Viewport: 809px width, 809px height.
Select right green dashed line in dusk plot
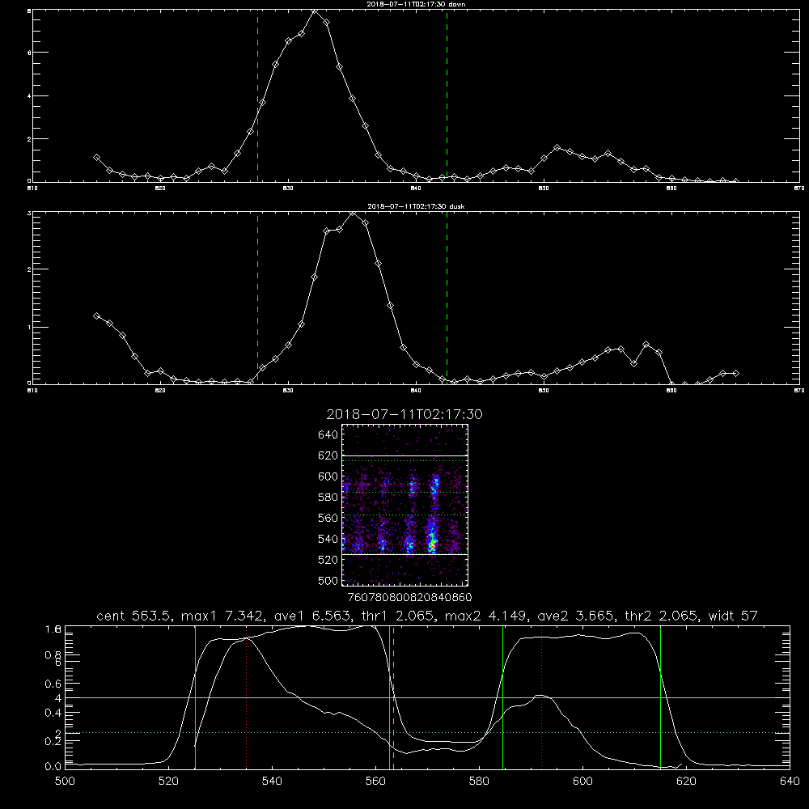pyautogui.click(x=447, y=298)
